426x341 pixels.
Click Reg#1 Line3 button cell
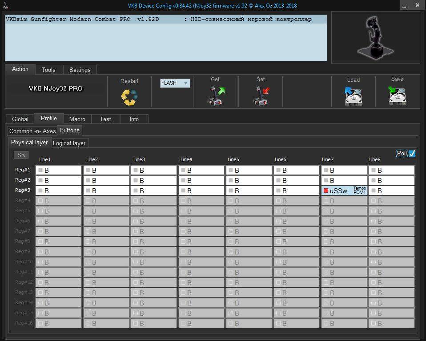point(154,170)
